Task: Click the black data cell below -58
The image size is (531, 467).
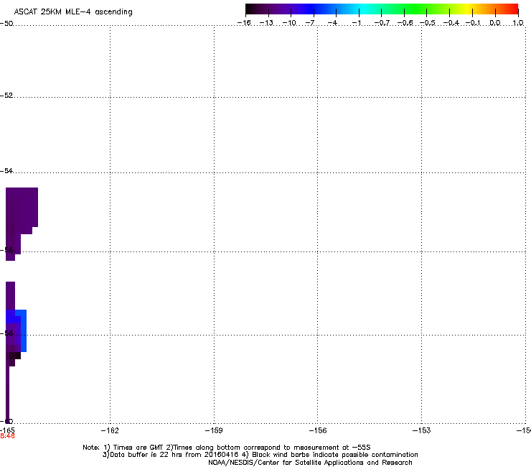Action: (x=15, y=356)
